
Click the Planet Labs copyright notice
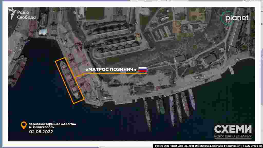(208, 146)
